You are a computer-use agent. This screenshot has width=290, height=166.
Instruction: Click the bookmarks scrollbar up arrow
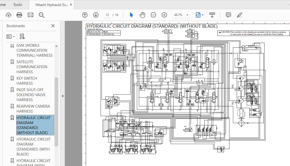tap(56, 46)
